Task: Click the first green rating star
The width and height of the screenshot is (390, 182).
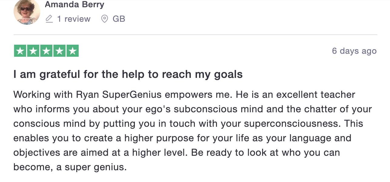Action: (20, 51)
